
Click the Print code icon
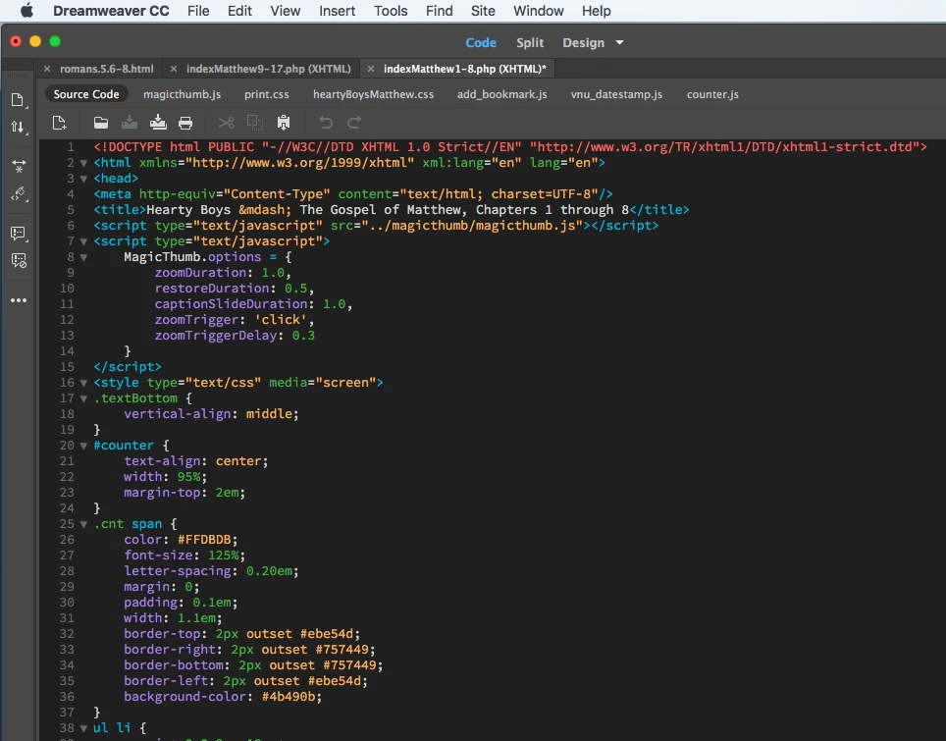[x=185, y=123]
